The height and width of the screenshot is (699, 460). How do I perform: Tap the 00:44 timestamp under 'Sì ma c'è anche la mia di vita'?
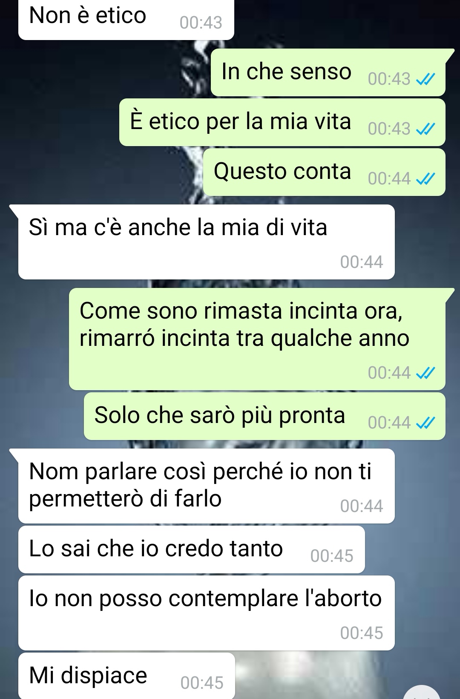point(362,262)
